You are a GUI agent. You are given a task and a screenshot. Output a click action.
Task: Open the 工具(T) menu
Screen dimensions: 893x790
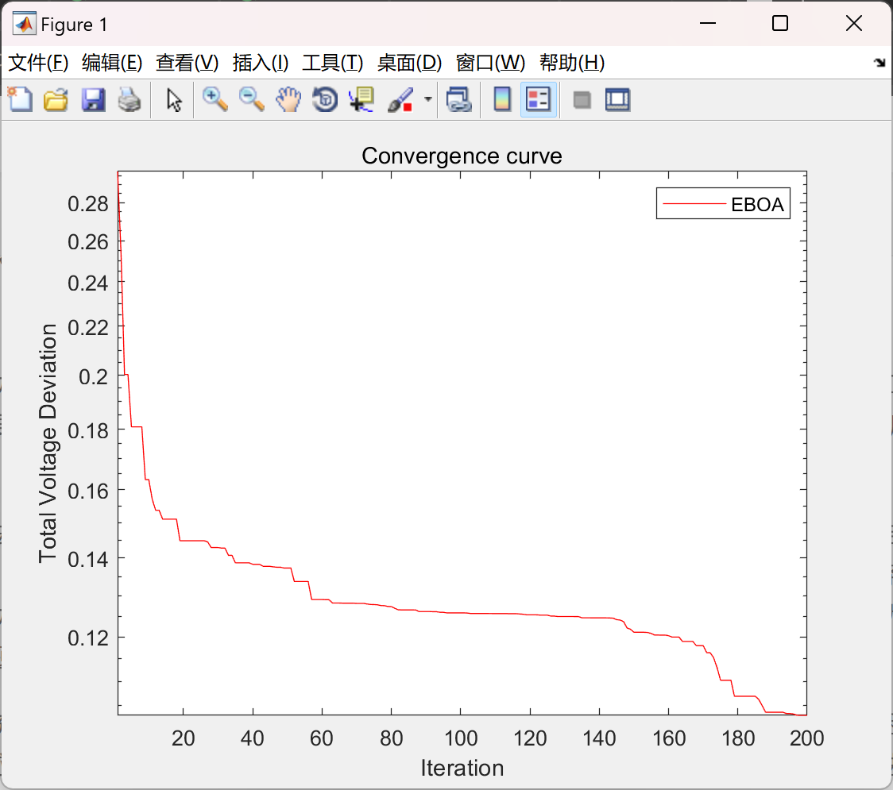pos(333,63)
